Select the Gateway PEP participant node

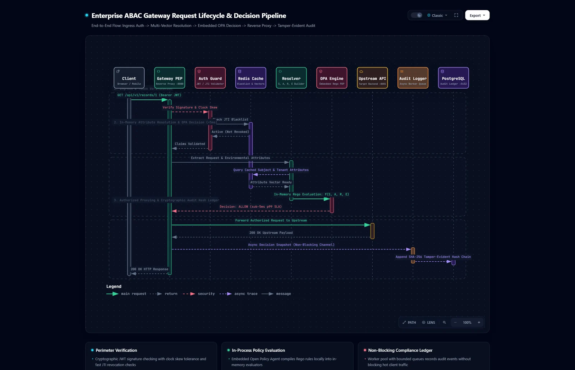tap(170, 78)
